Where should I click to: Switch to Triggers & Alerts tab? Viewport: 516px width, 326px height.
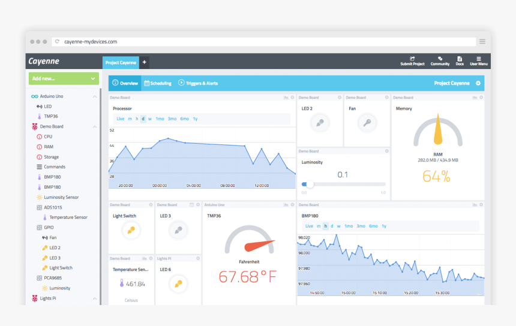[x=198, y=83]
